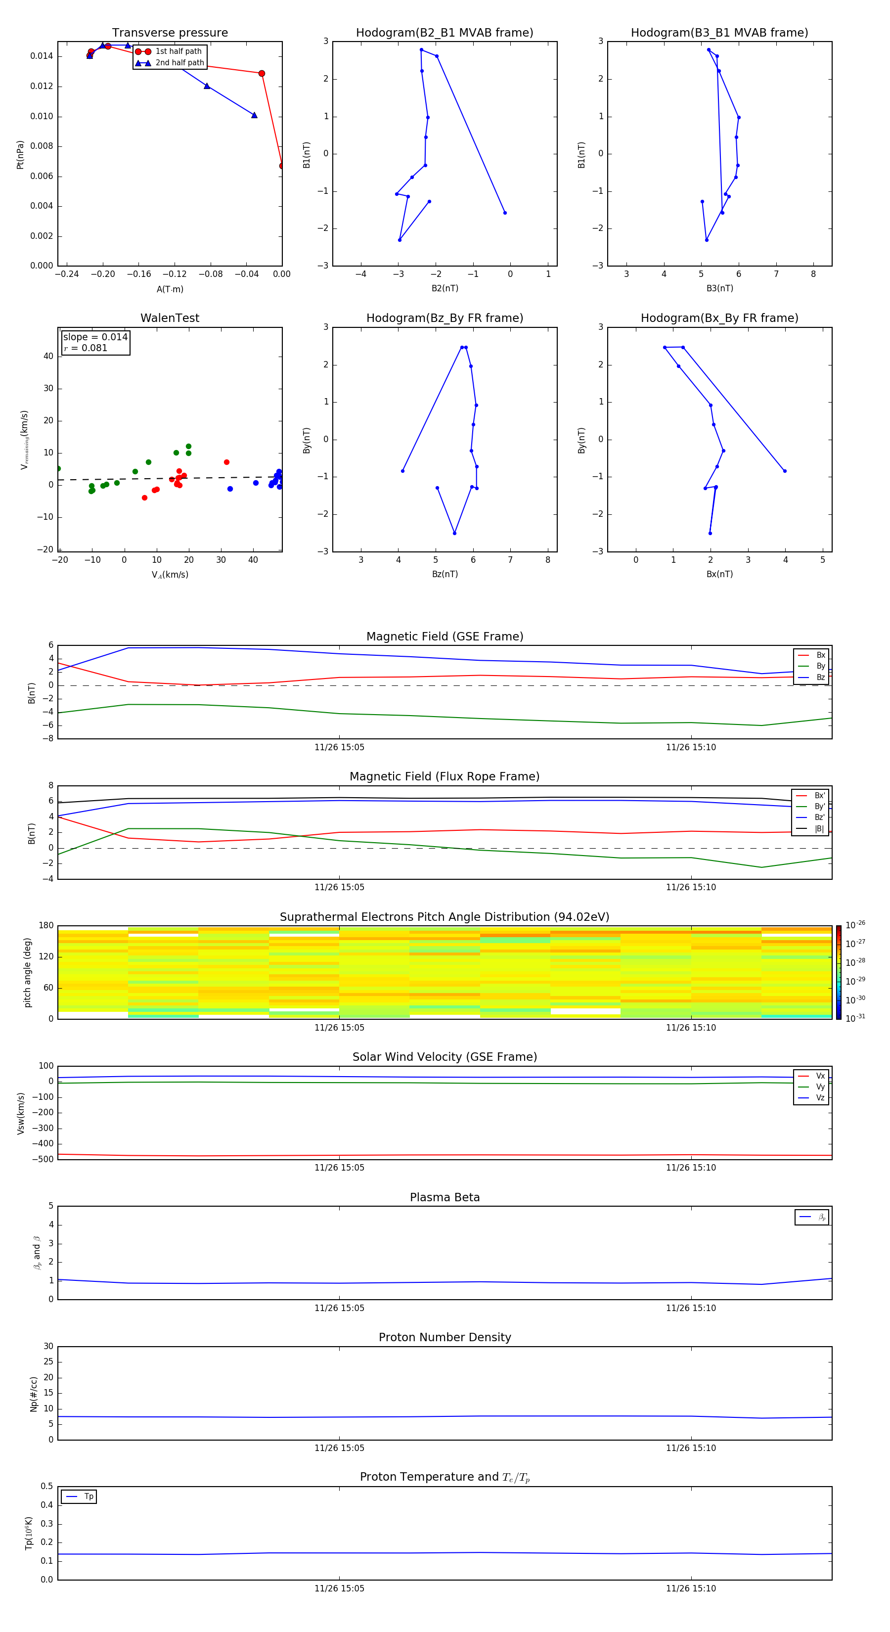Click the βp legend entry in Plasma Beta
Viewport: 890px width, 1632px height.
[x=812, y=1217]
